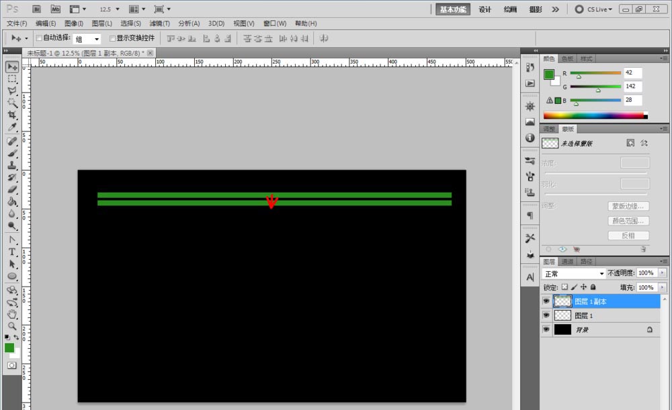Toggle lock all
Image resolution: width=672 pixels, height=410 pixels.
(x=593, y=287)
